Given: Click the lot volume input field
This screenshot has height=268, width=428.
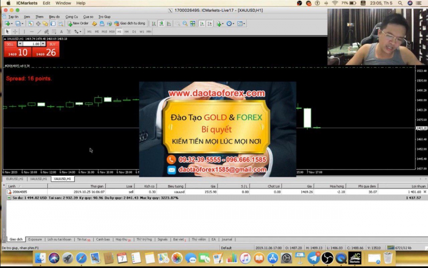Looking at the screenshot, I should [32, 44].
